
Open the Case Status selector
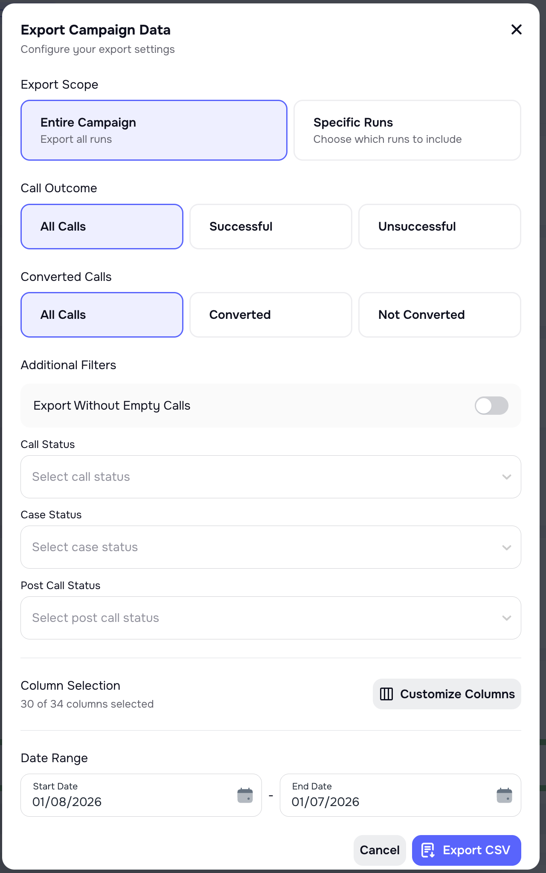270,547
